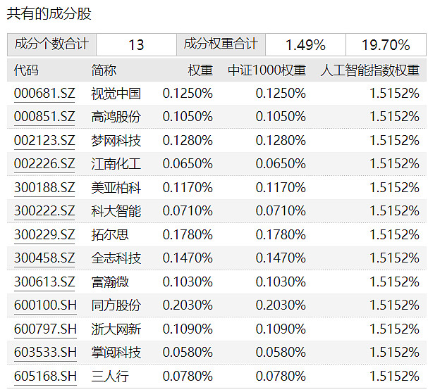
Task: Click the 共有的成分股 heading
Action: 49,13
